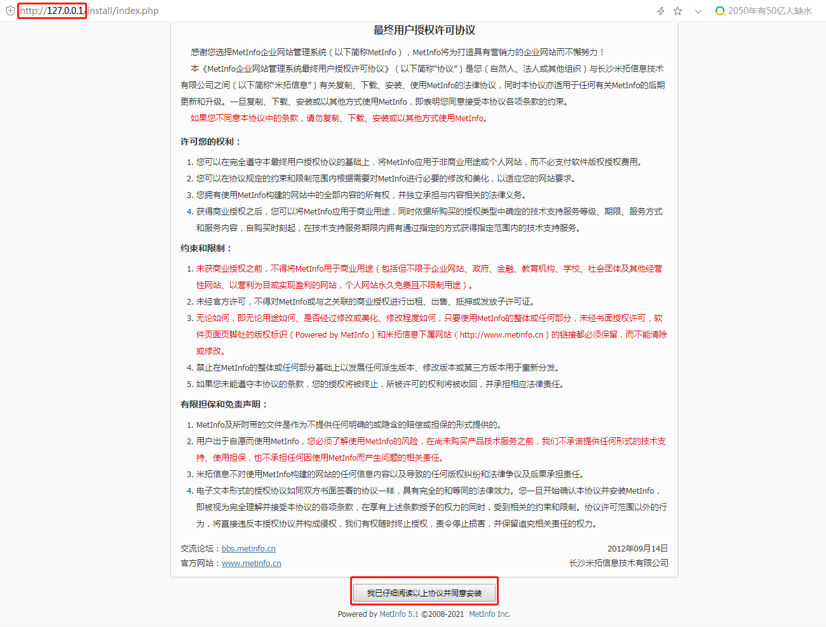Screen dimensions: 826x627
Task: Click 我已仔细阅读以上协议并同意安装 button
Action: tap(424, 593)
